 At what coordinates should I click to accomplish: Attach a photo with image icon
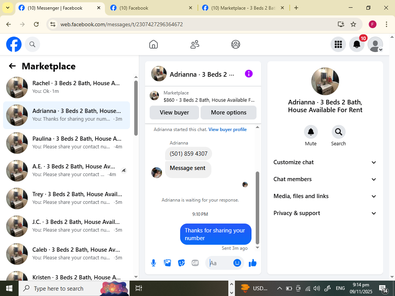pos(167,263)
